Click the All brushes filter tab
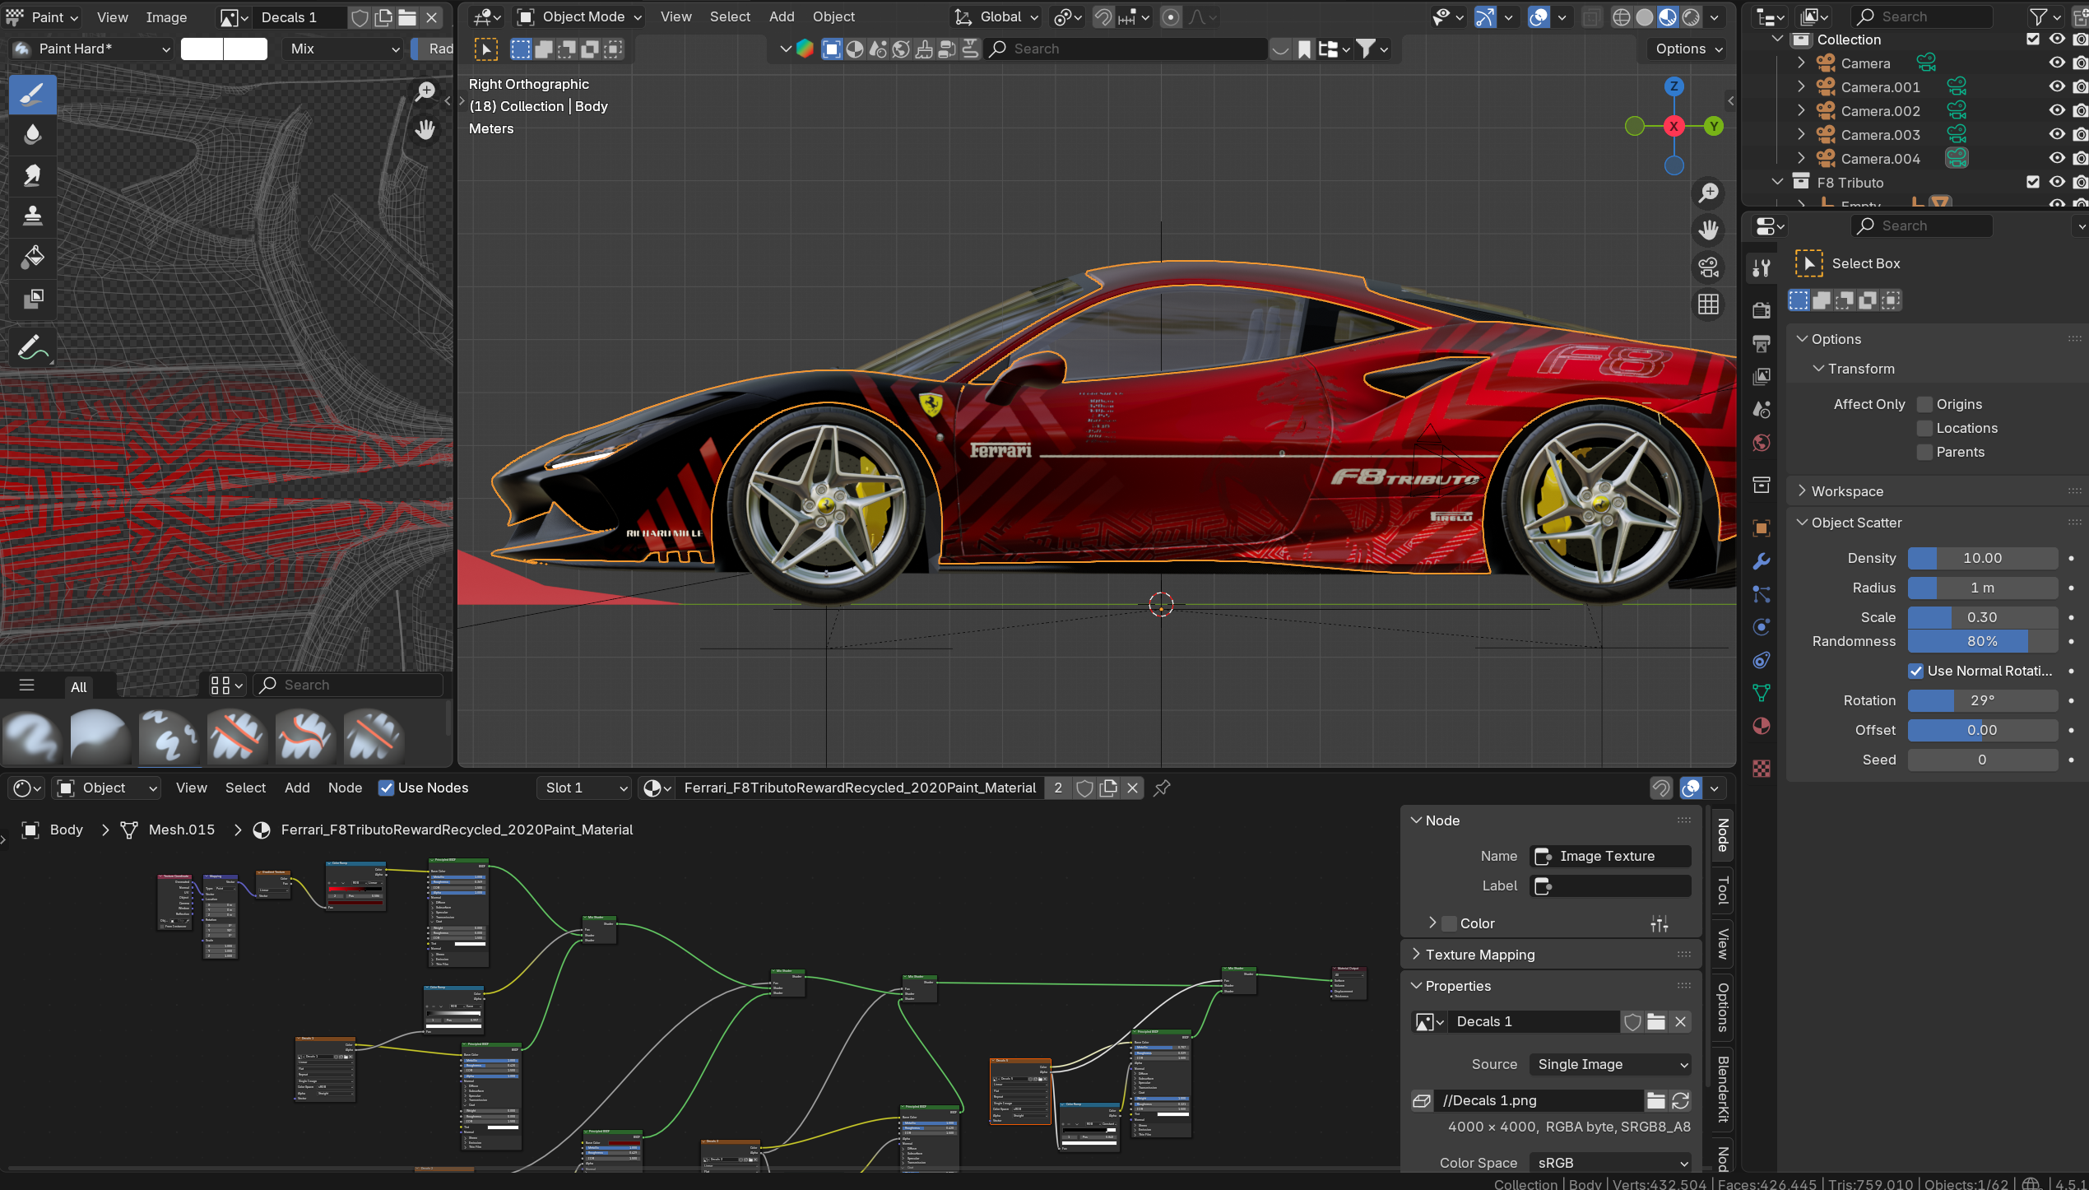Screen dimensions: 2089x1190 point(79,686)
